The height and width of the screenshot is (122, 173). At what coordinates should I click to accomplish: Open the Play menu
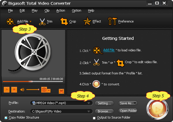pos(35,10)
